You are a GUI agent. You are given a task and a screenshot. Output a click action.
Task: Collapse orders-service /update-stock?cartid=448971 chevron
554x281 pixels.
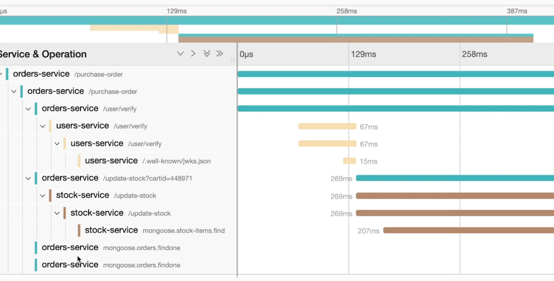coord(28,178)
